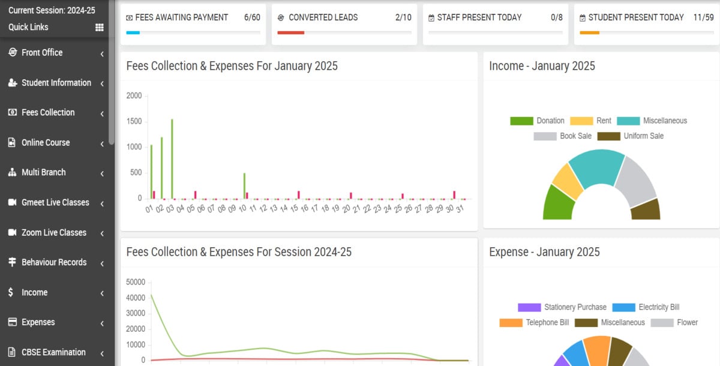Expand the Online Course menu chevron
720x366 pixels.
click(x=102, y=144)
